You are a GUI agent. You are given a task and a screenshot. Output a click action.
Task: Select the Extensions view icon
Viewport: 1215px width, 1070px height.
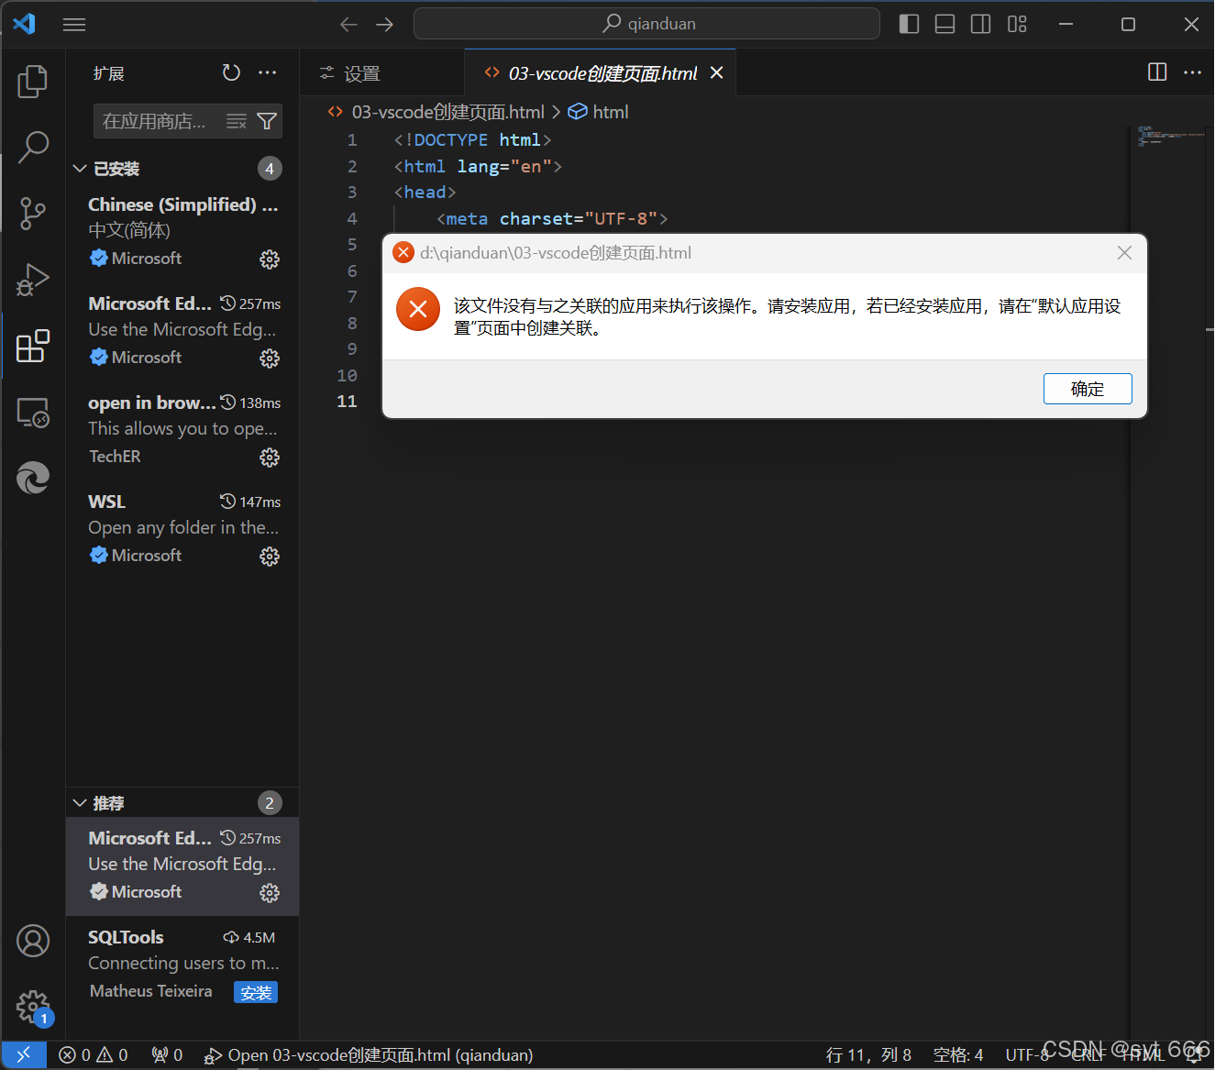point(33,346)
